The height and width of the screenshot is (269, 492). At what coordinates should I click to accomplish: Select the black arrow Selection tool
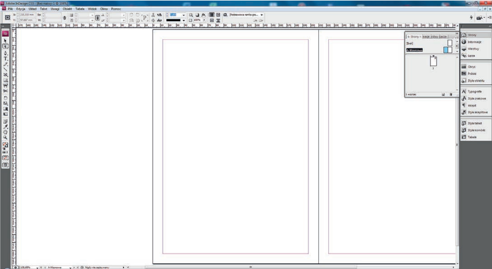click(5, 40)
